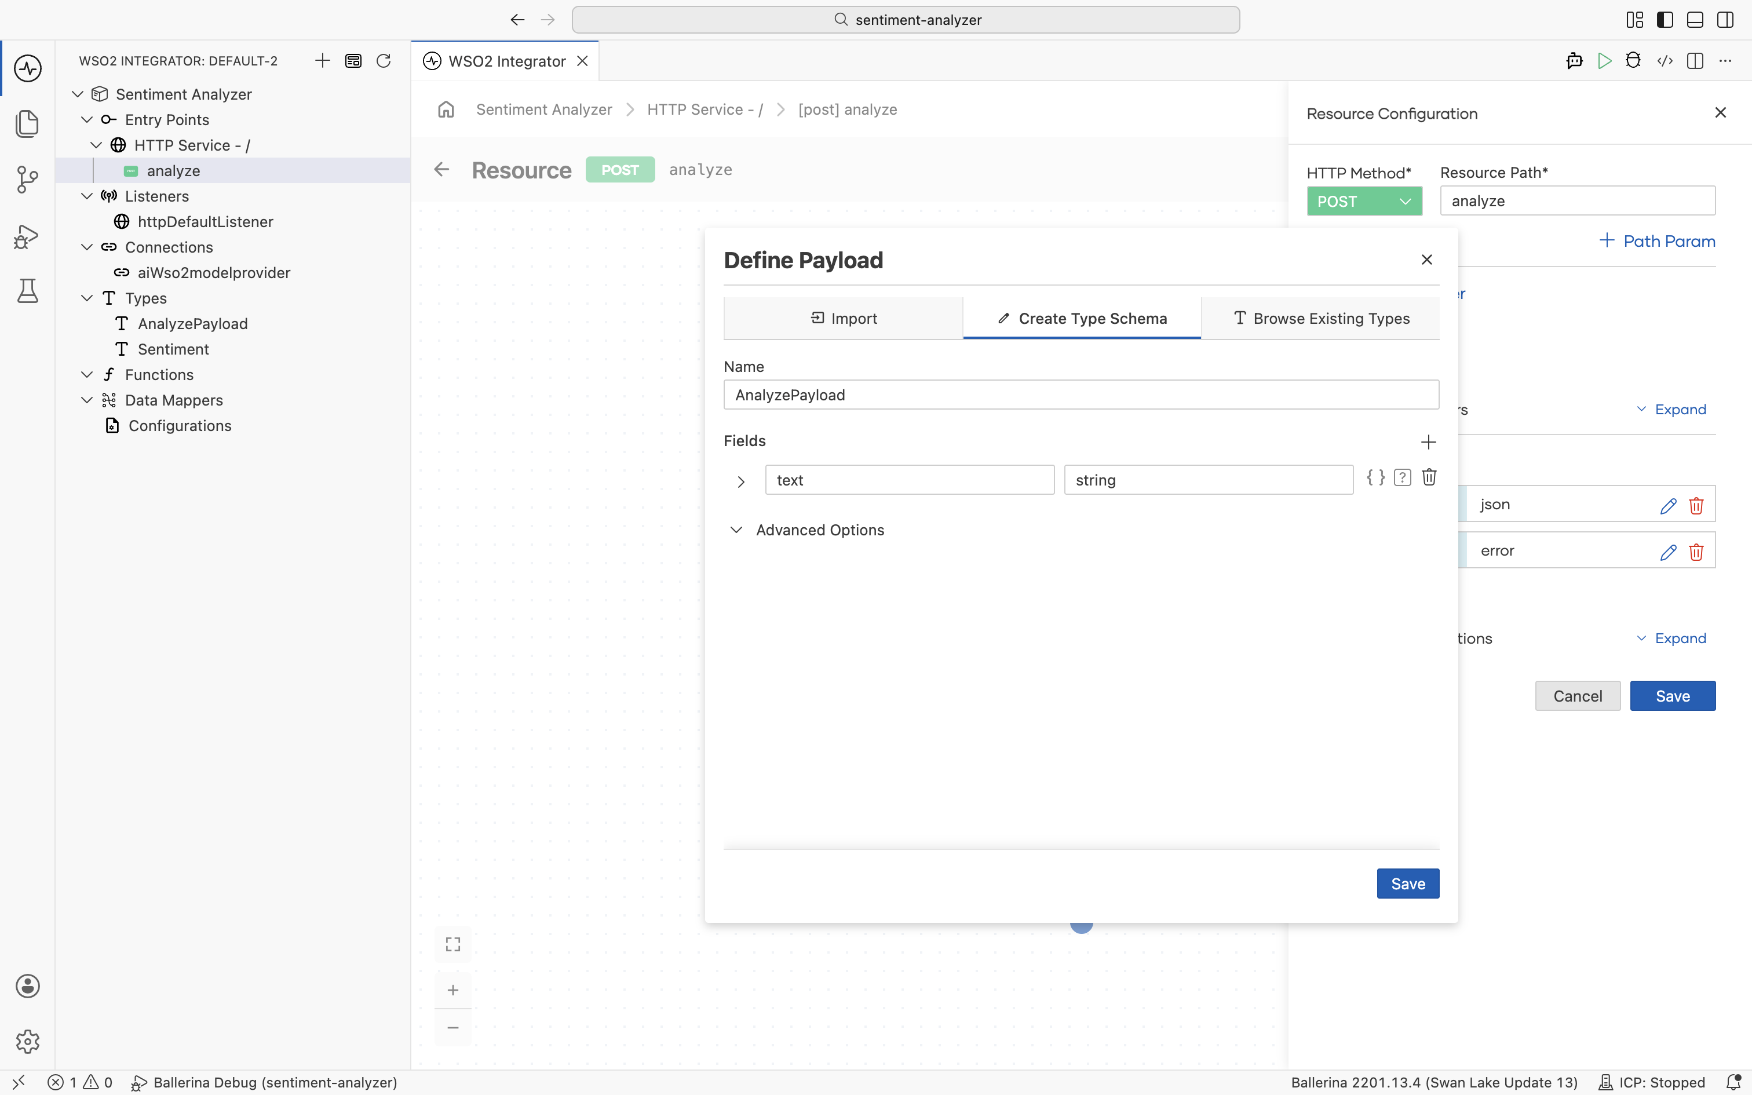
Task: Collapse Listeners tree node
Action: pyautogui.click(x=87, y=196)
